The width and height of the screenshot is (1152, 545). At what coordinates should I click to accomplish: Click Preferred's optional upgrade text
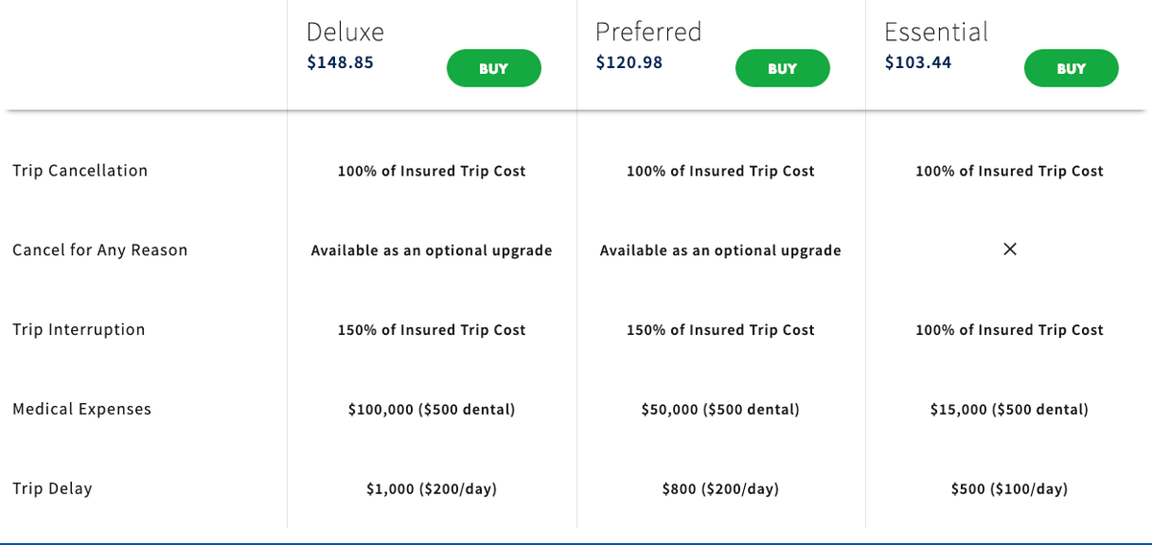tap(720, 250)
